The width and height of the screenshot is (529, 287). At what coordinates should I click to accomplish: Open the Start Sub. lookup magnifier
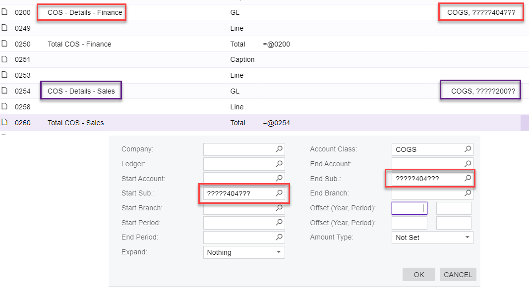click(x=279, y=193)
